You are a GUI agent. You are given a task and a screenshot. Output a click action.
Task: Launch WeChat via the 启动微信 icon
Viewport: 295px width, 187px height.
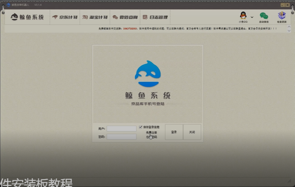(x=264, y=16)
